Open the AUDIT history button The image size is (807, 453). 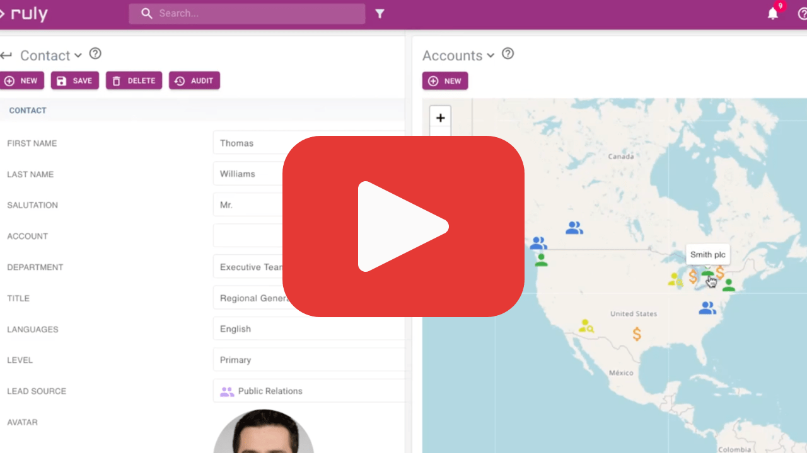pyautogui.click(x=194, y=81)
